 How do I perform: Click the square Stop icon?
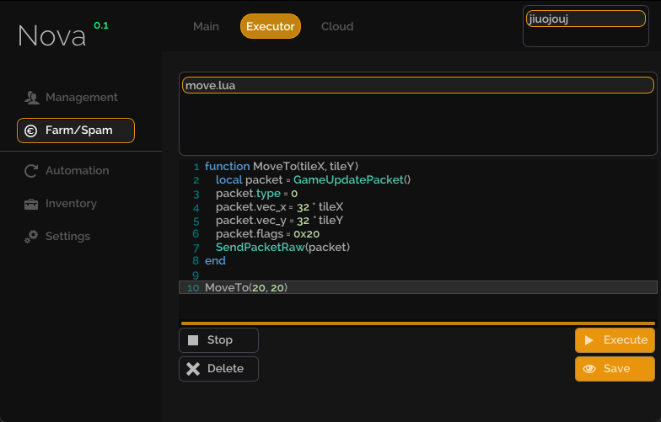[193, 340]
